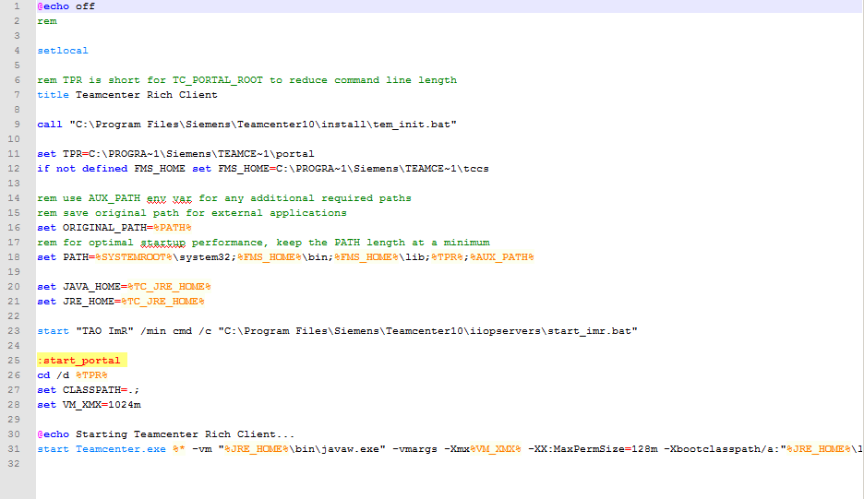Click "JAVA_HOME" on line 20

click(91, 287)
